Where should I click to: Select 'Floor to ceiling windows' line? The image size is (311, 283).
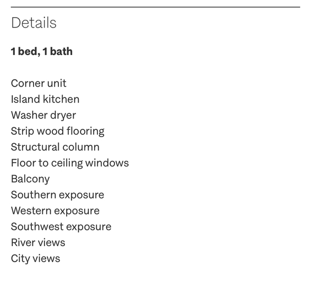point(70,163)
